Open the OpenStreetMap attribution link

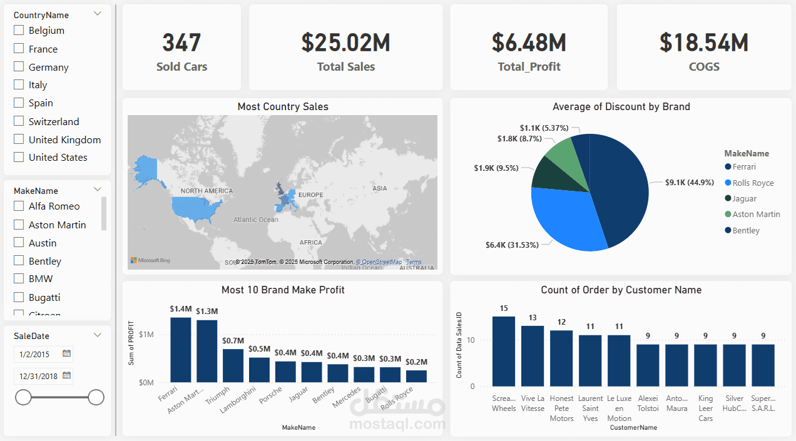380,262
